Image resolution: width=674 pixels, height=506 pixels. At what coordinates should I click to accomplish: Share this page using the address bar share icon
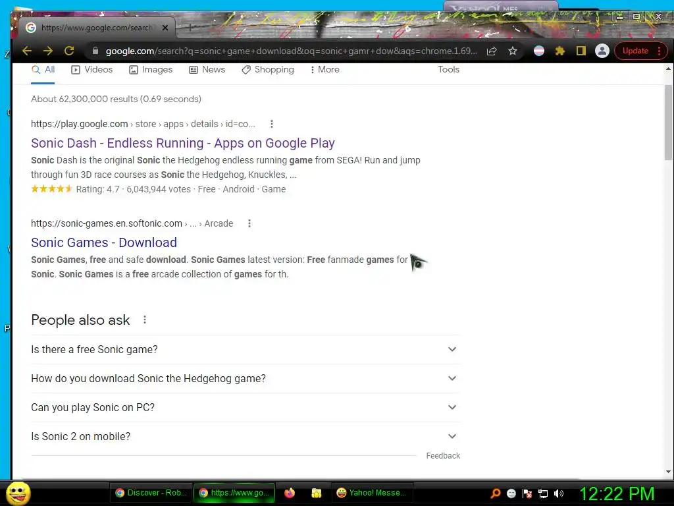pyautogui.click(x=492, y=51)
